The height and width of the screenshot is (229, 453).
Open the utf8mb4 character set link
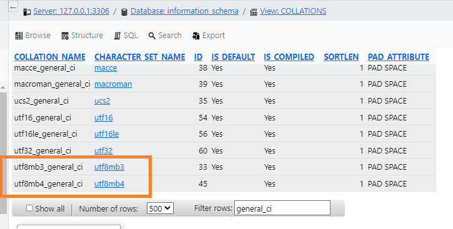(109, 183)
